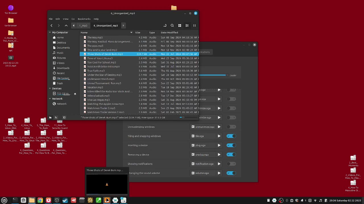The image size is (364, 204).
Task: Choose a file via volume.oga selector
Action: [203, 173]
